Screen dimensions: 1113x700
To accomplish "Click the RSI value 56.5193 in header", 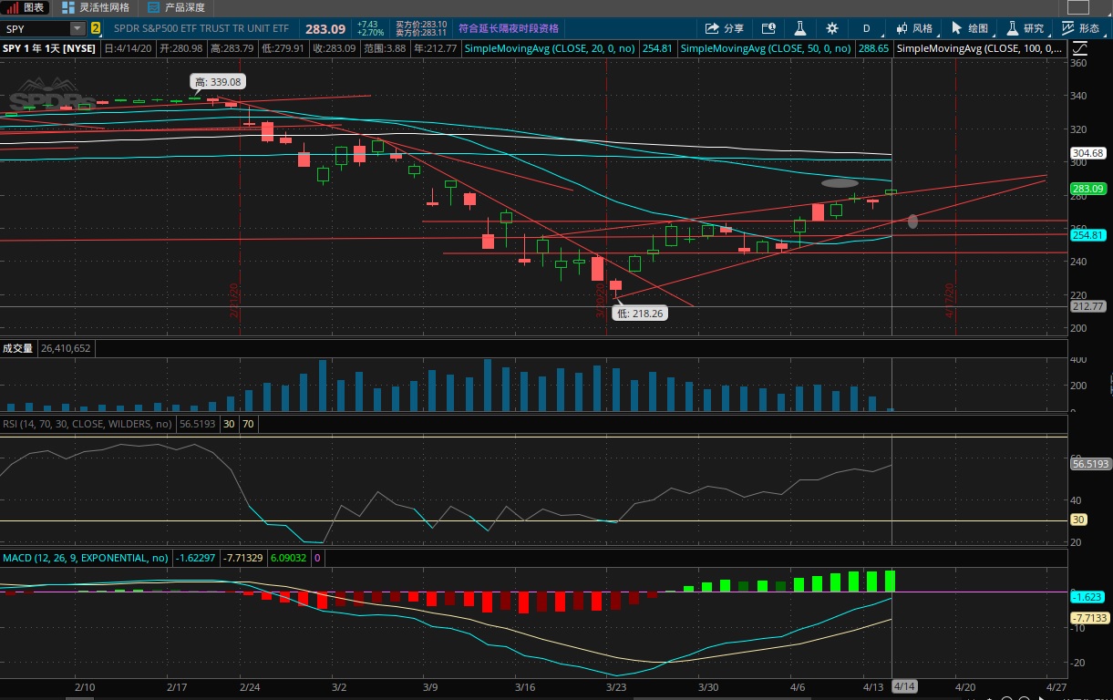I will pyautogui.click(x=198, y=424).
